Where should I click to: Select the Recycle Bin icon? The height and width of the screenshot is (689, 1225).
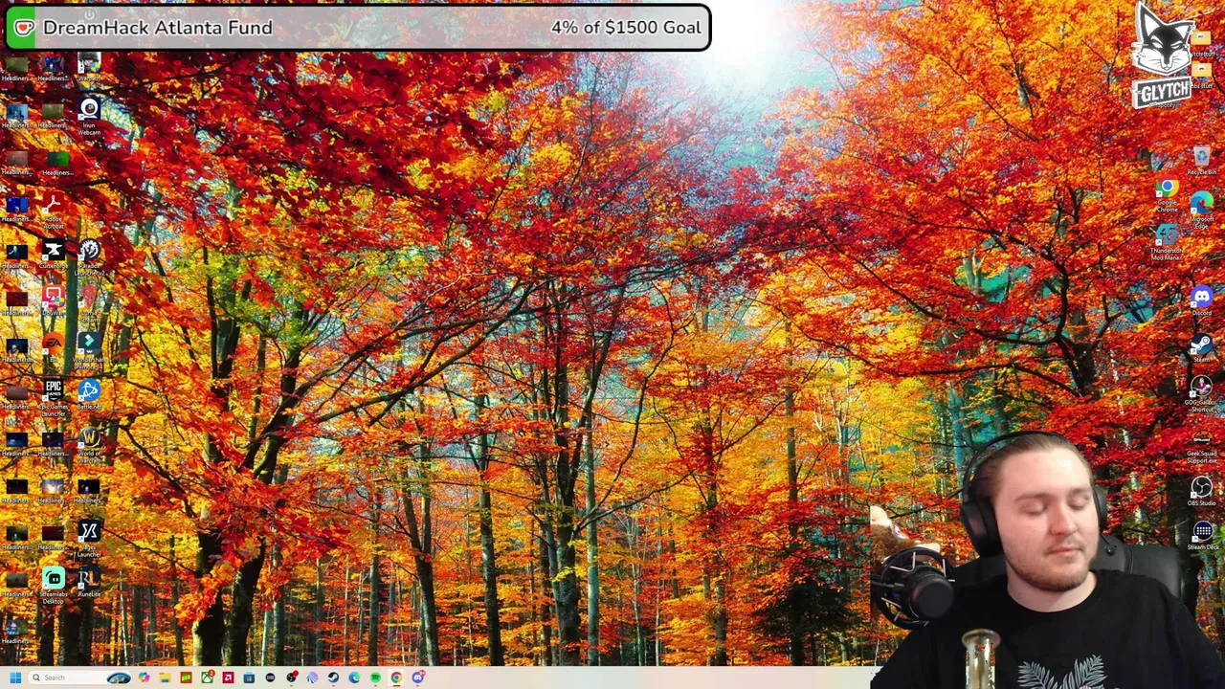click(x=1201, y=160)
